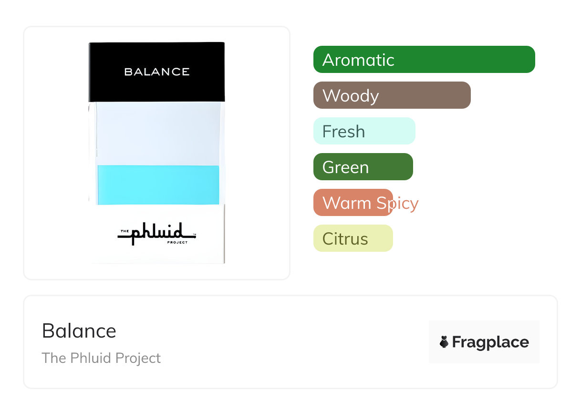Click the Woody text label
The height and width of the screenshot is (412, 581).
tap(351, 96)
